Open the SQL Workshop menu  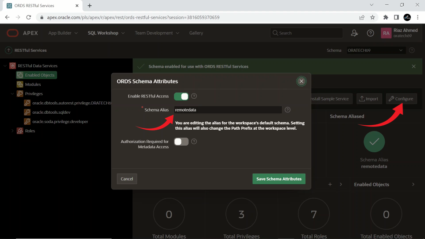pyautogui.click(x=106, y=33)
